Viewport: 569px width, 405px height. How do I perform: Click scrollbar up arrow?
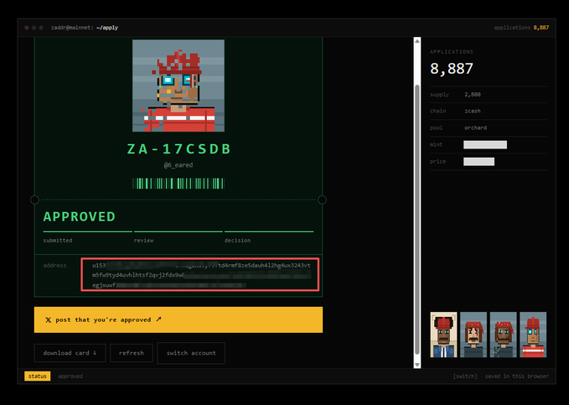click(x=417, y=41)
